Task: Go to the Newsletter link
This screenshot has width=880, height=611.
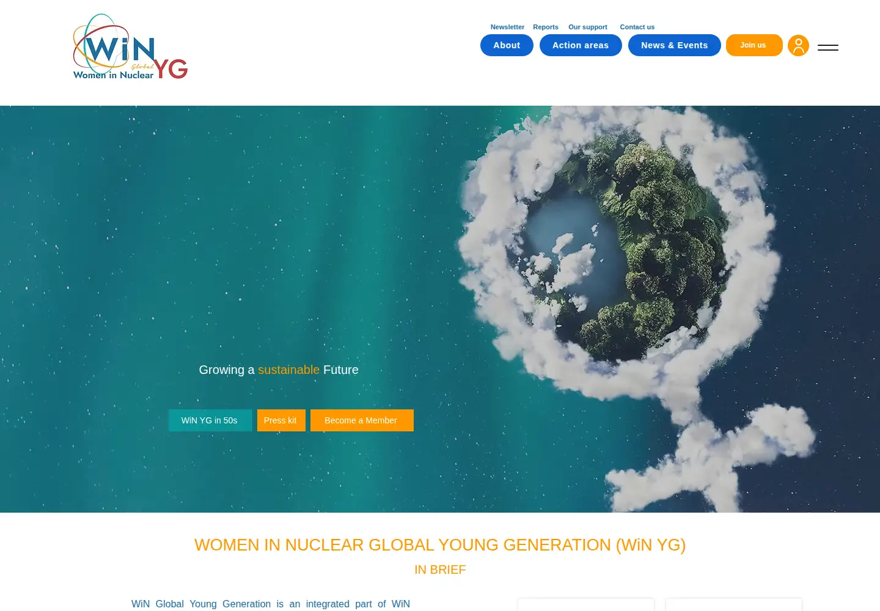Action: click(507, 27)
